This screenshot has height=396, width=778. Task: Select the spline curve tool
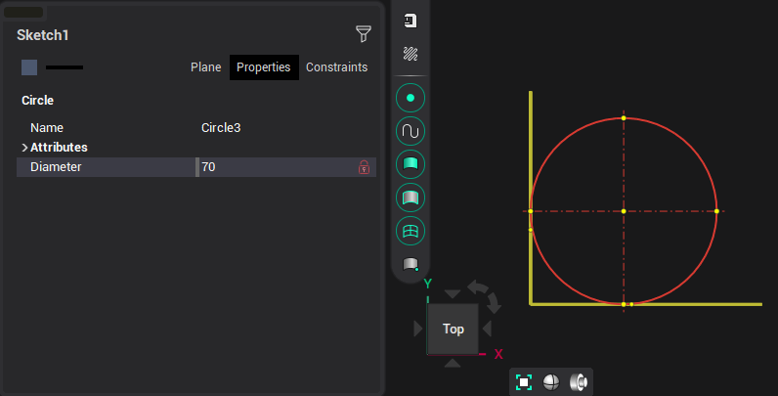coord(411,131)
